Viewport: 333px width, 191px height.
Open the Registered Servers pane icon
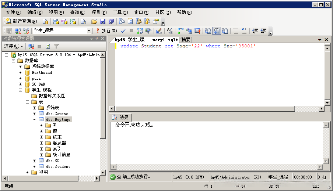click(x=122, y=21)
